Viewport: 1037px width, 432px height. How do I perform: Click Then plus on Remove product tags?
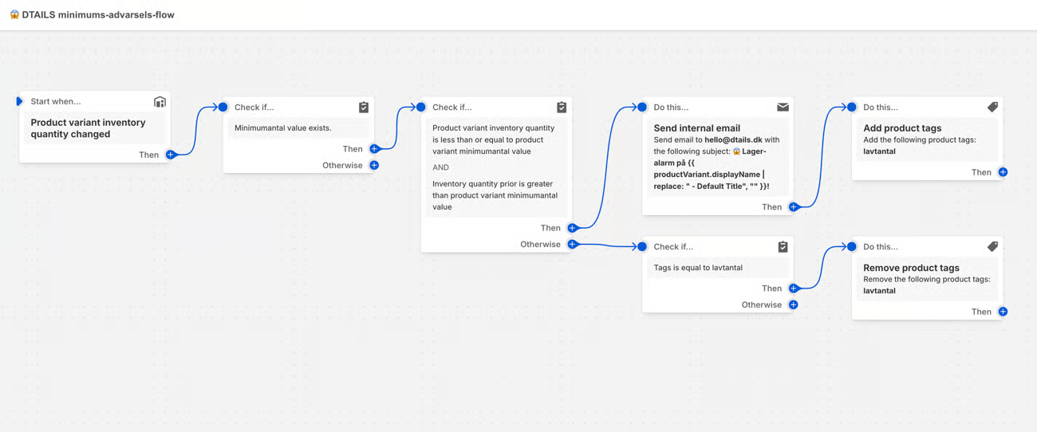point(1003,312)
